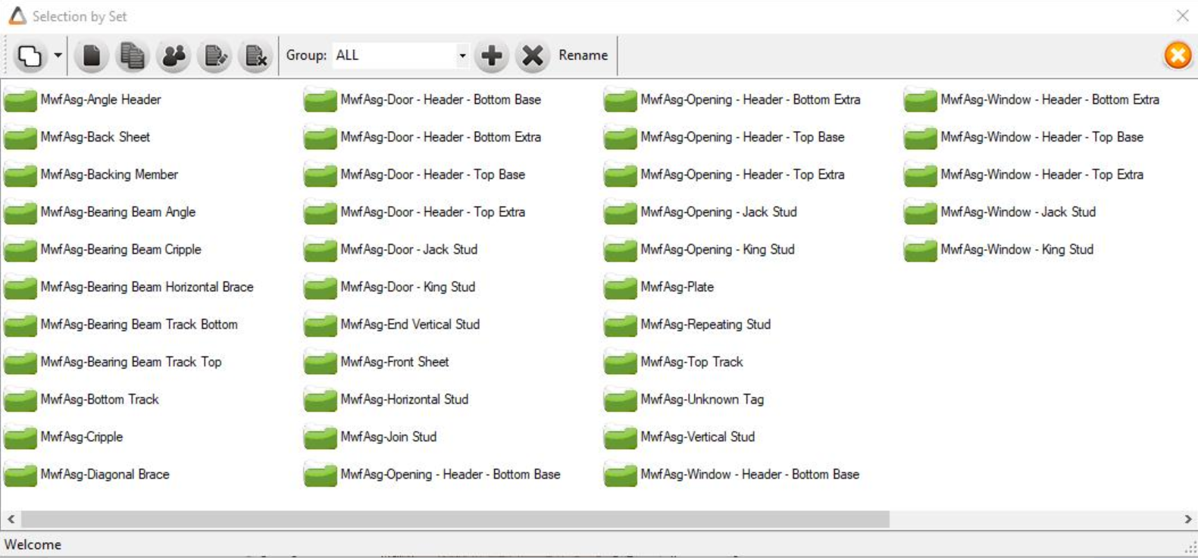Click green icon beside MwfAsg-Backing Member
Viewport: 1198px width, 558px height.
(20, 175)
